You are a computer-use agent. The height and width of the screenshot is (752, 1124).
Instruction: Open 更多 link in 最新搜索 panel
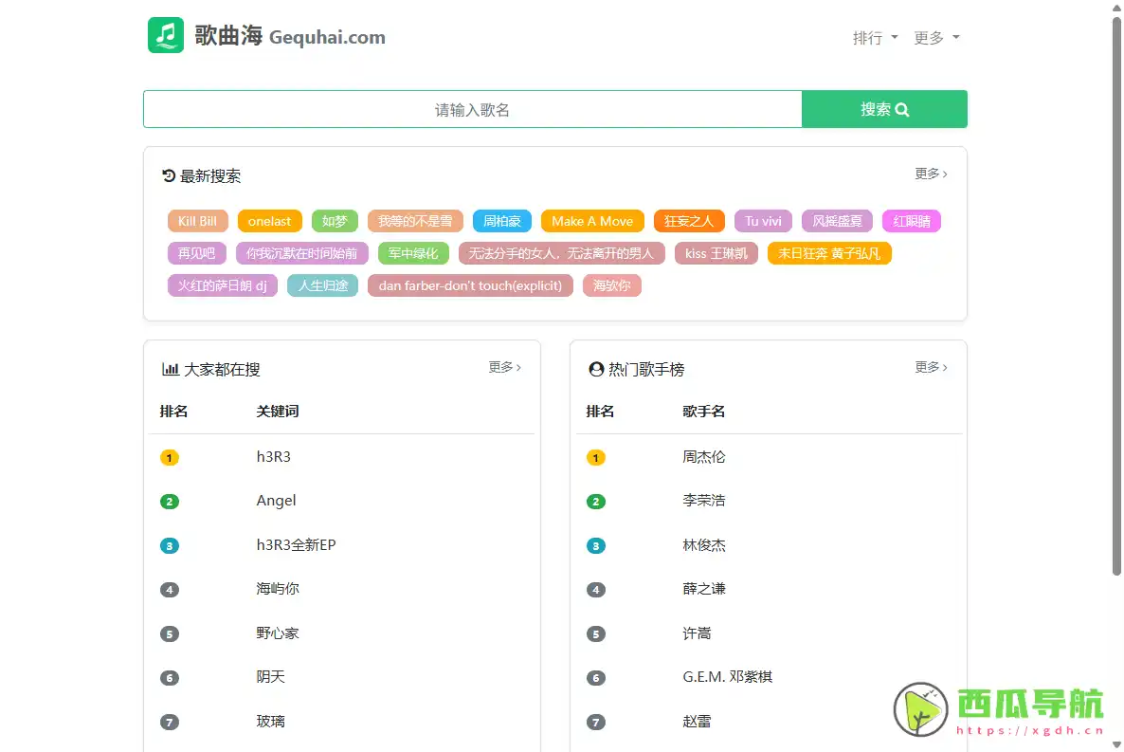click(931, 174)
